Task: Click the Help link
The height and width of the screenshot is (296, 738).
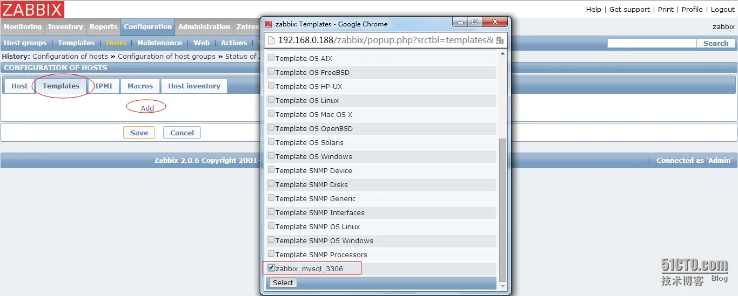Action: (x=594, y=9)
